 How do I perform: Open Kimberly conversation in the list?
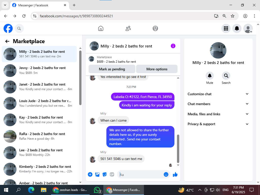pyautogui.click(x=39, y=169)
